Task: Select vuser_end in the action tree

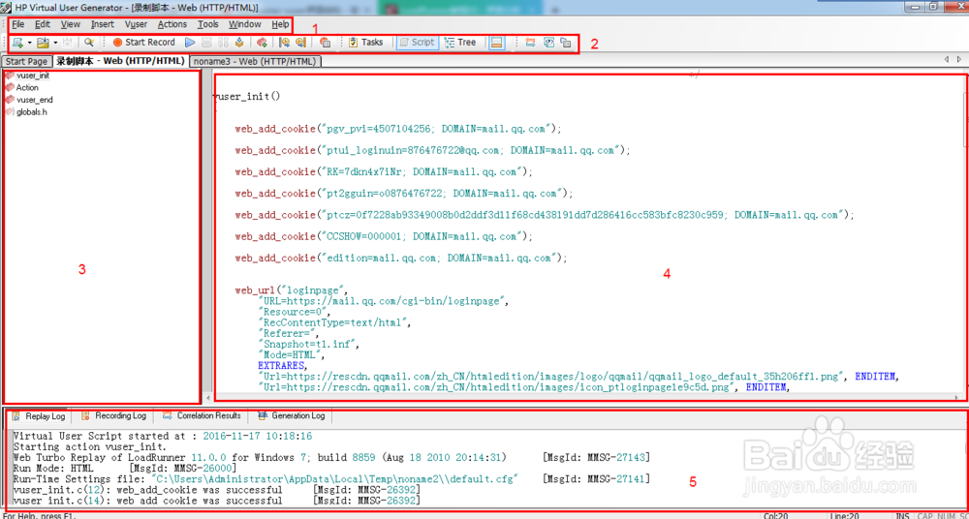Action: coord(35,100)
